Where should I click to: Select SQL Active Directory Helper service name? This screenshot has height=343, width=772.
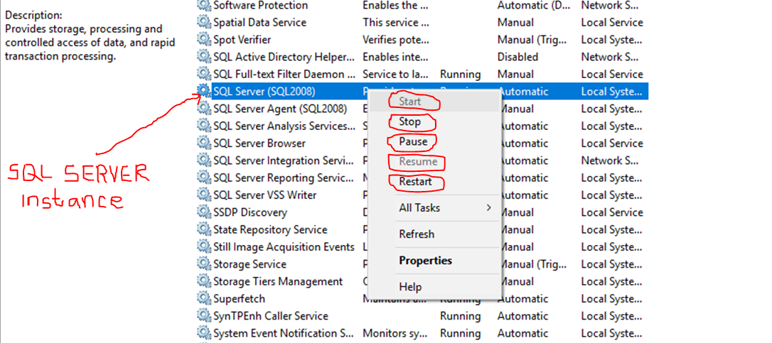(x=284, y=57)
